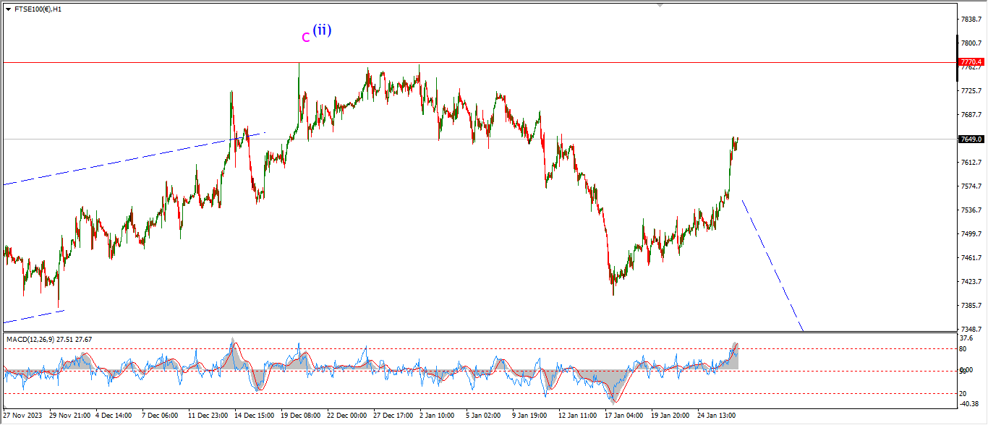Select the lower-left blue dashed channel line

pos(33,317)
